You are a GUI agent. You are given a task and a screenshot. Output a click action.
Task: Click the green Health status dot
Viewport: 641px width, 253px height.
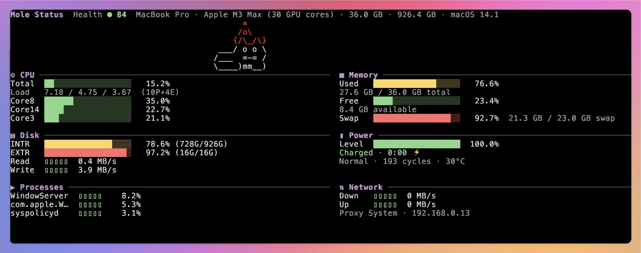(110, 15)
